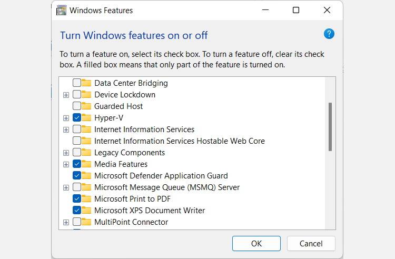Click the Microsoft Print to PDF folder icon
The width and height of the screenshot is (395, 259).
click(x=86, y=199)
